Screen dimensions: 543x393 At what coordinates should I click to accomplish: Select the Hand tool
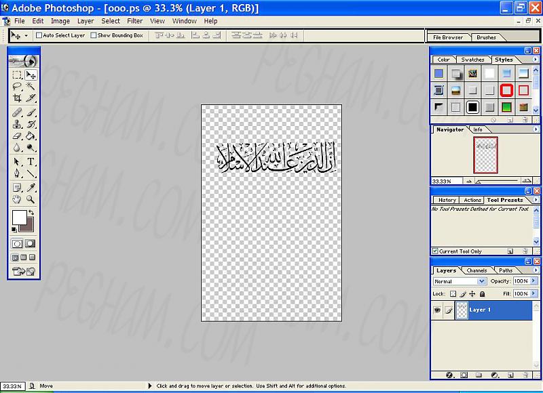[17, 199]
